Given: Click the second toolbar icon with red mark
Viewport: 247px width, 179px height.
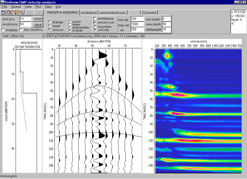Looking at the screenshot, I should [9, 12].
